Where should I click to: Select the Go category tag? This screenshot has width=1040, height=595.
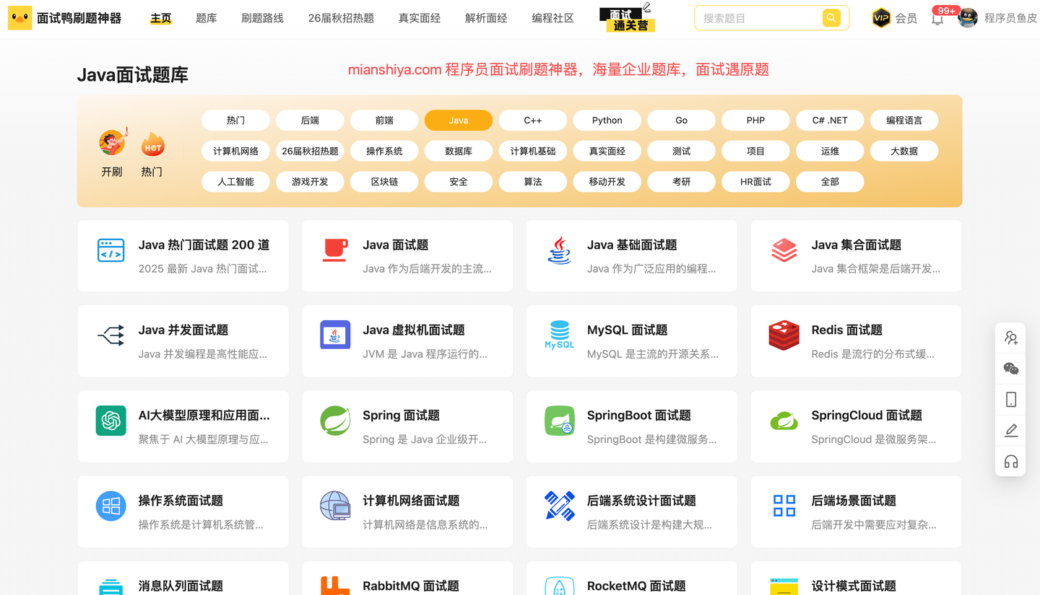pos(682,120)
